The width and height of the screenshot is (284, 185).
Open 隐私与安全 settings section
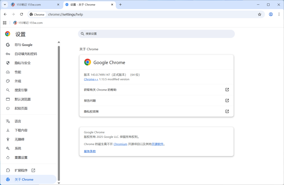pyautogui.click(x=22, y=63)
